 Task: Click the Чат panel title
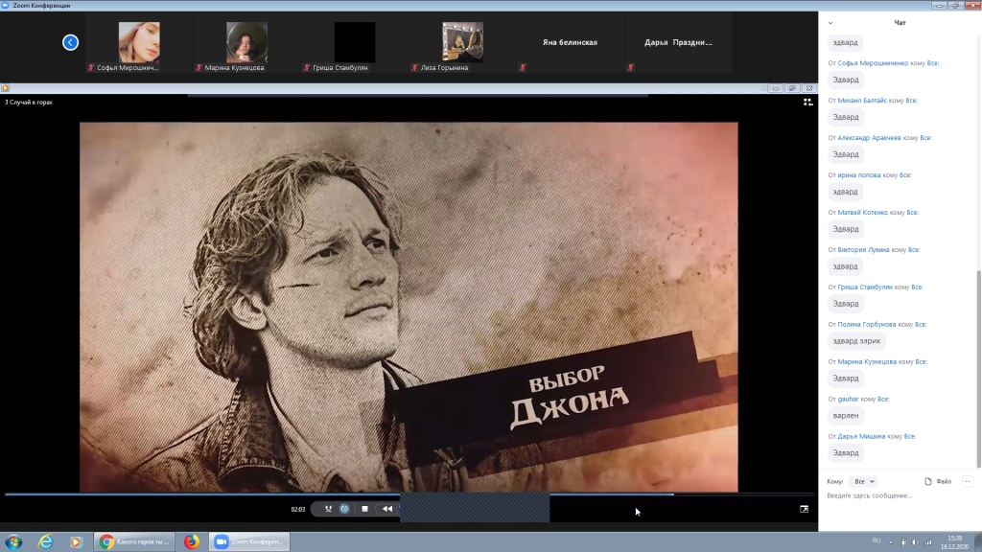(900, 23)
